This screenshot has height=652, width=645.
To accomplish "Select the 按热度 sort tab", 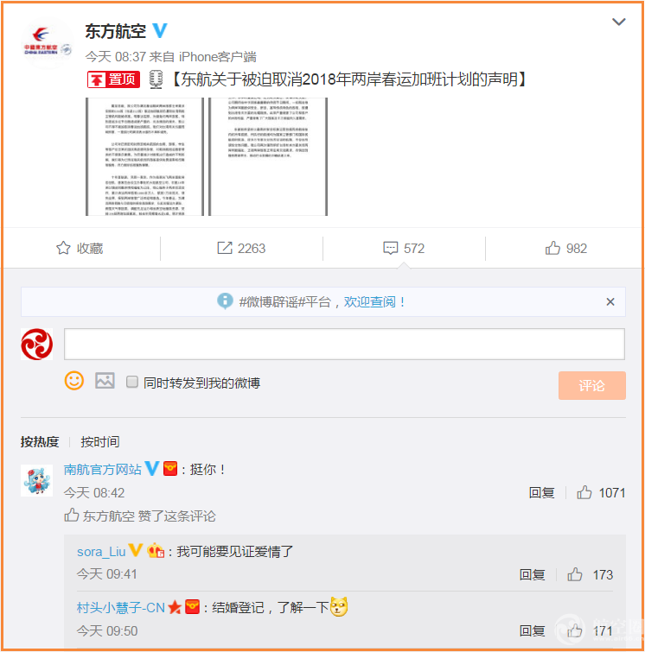I will tap(40, 441).
